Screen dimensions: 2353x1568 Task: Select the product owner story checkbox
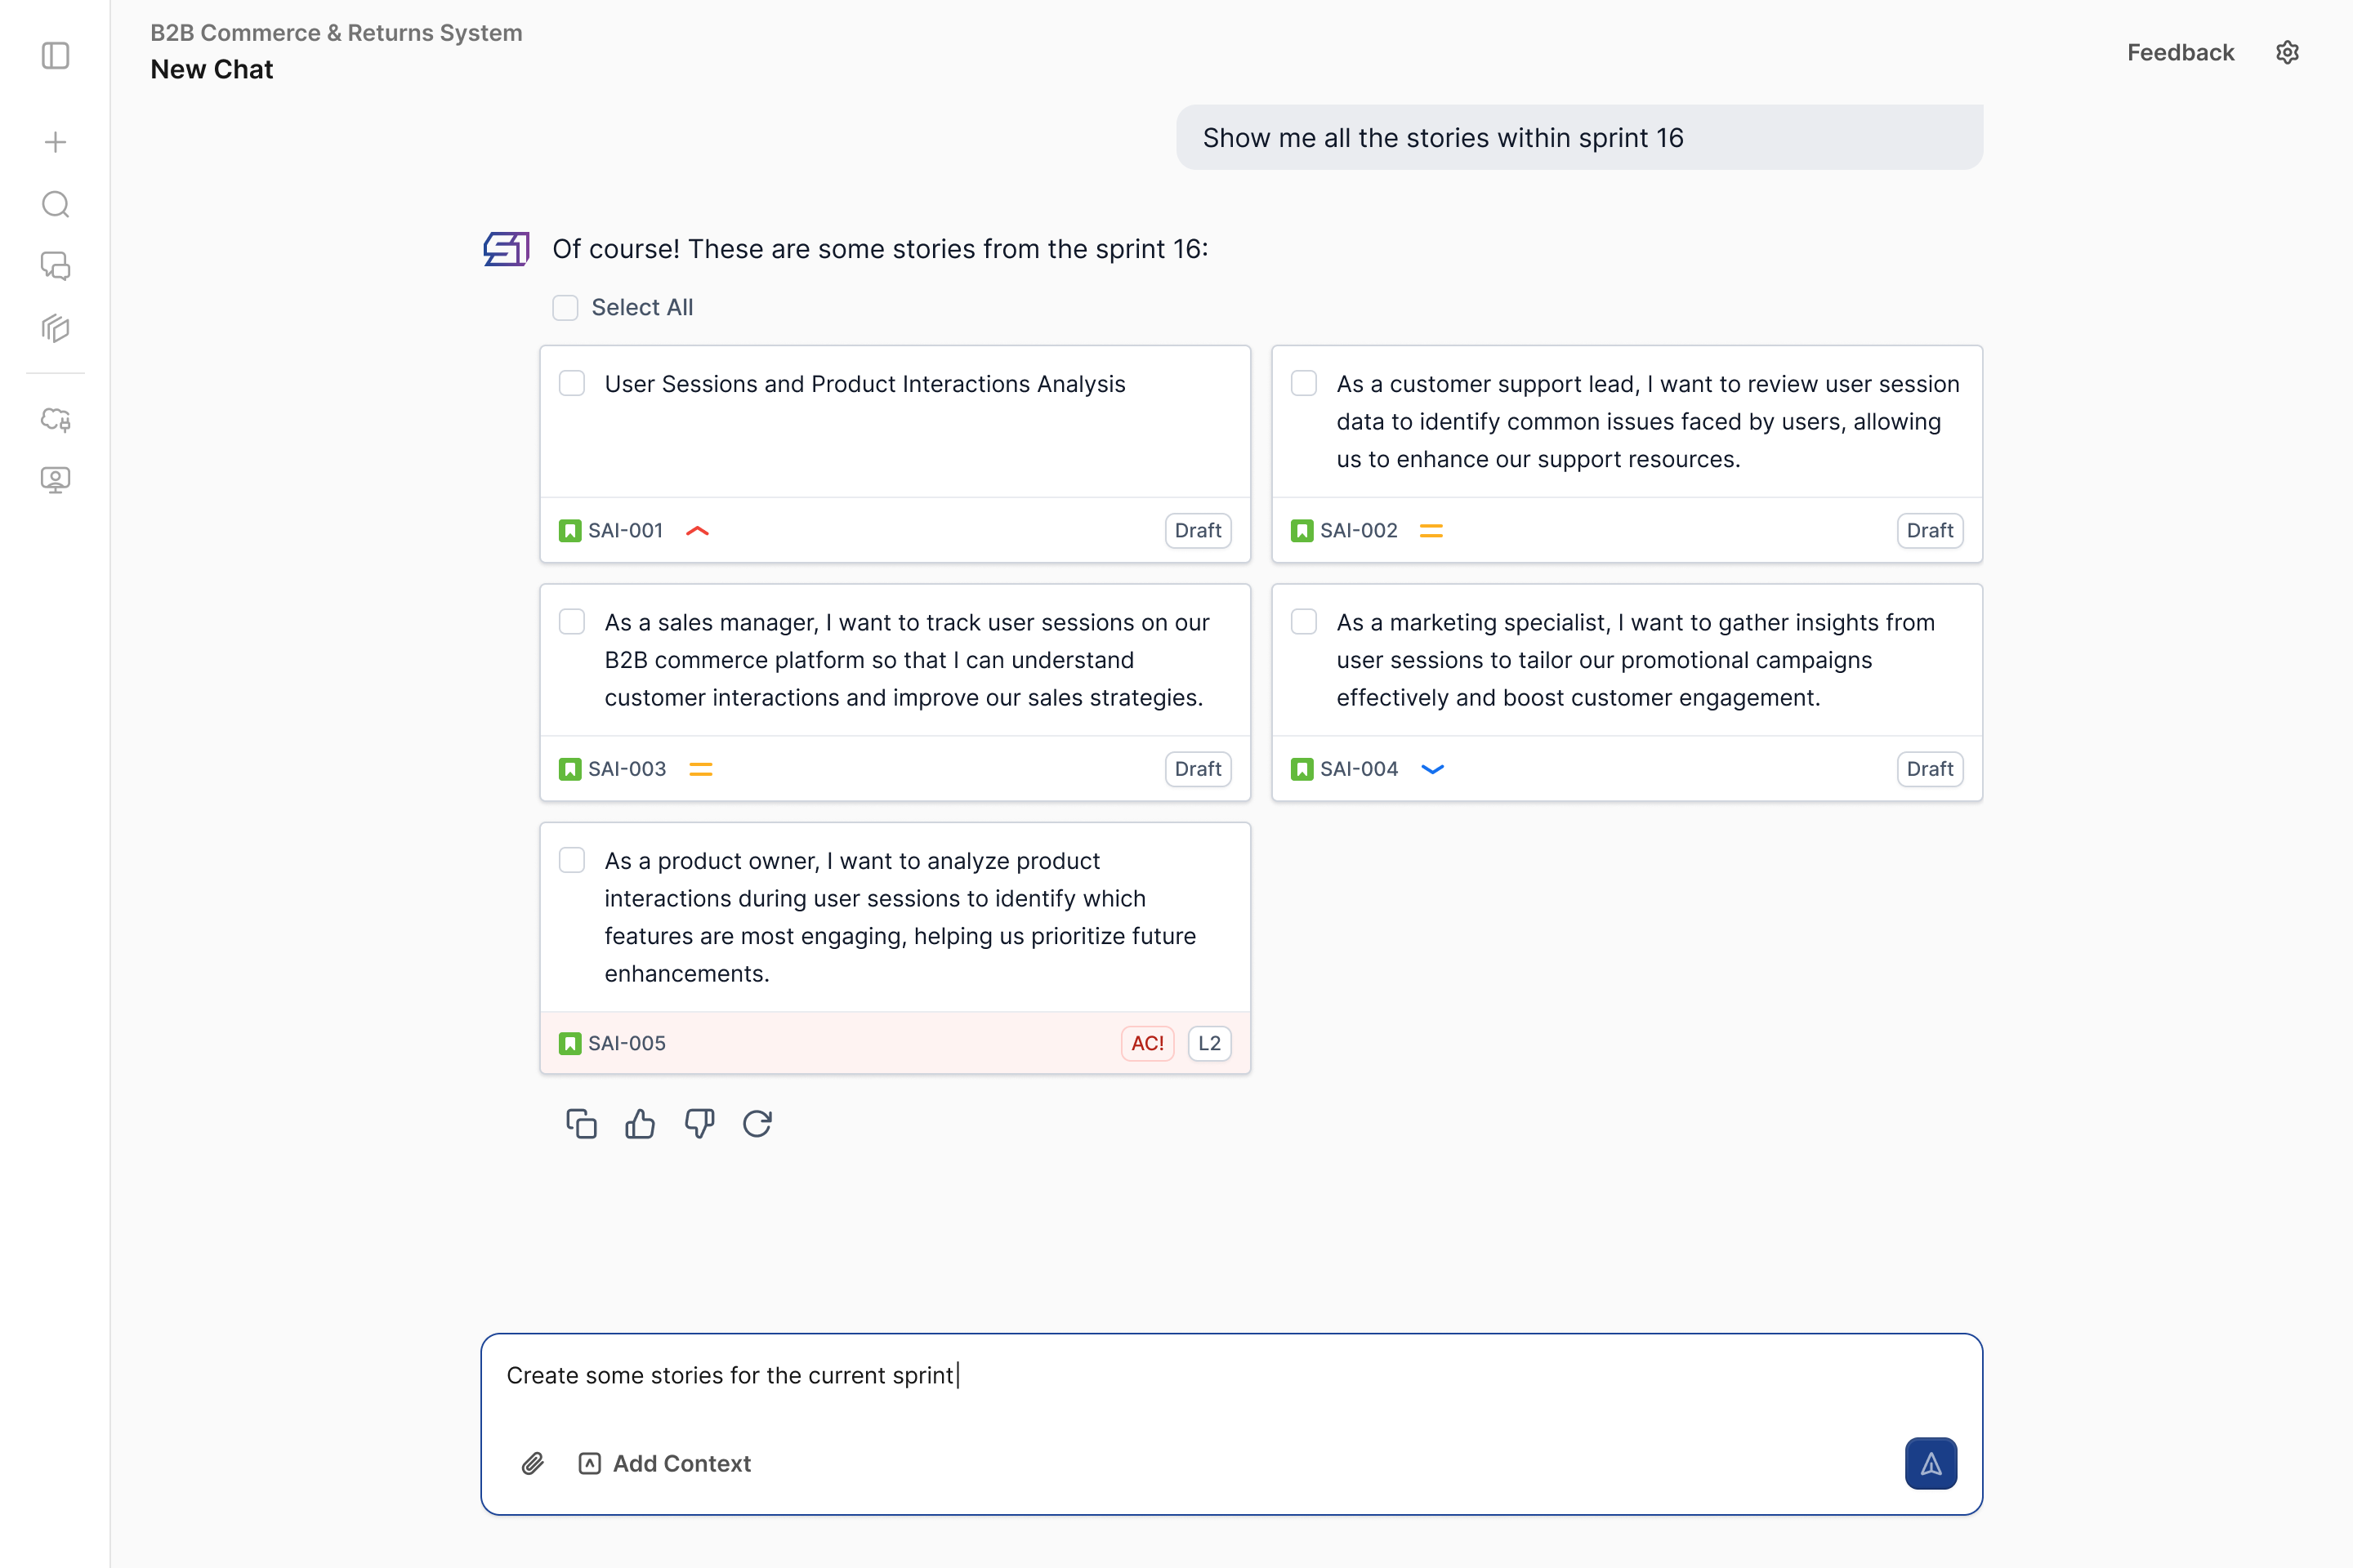[x=572, y=860]
